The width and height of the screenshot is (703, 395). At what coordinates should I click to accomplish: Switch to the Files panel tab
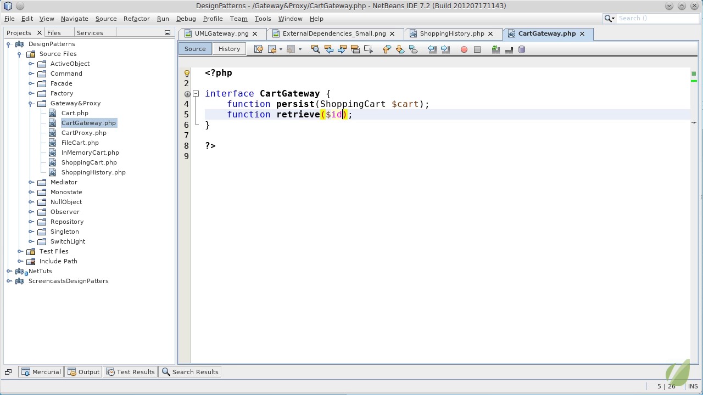point(54,33)
